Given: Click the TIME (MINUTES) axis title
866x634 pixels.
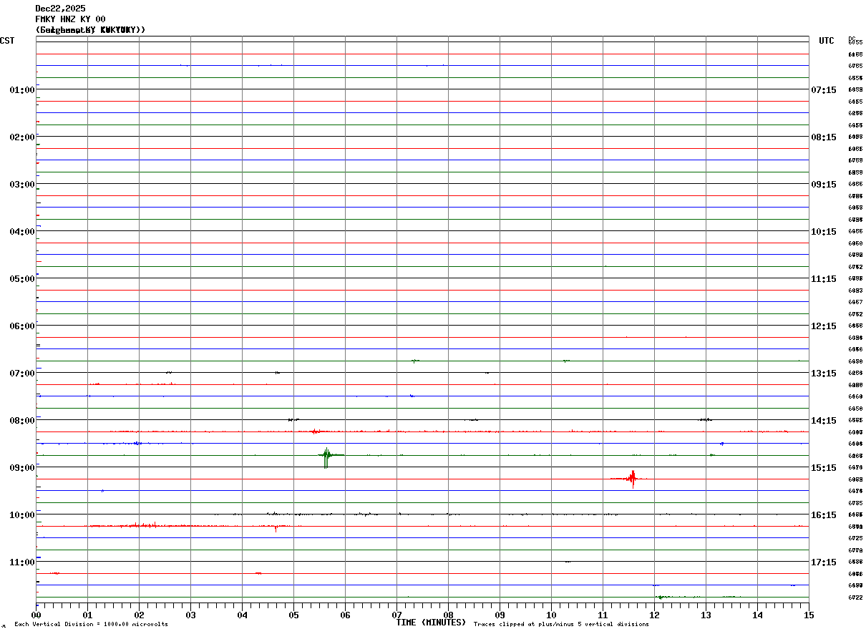Looking at the screenshot, I should (431, 623).
